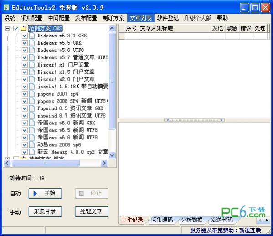Click the 采集目录 button
Viewport: 273px width, 236px height.
(x=45, y=212)
